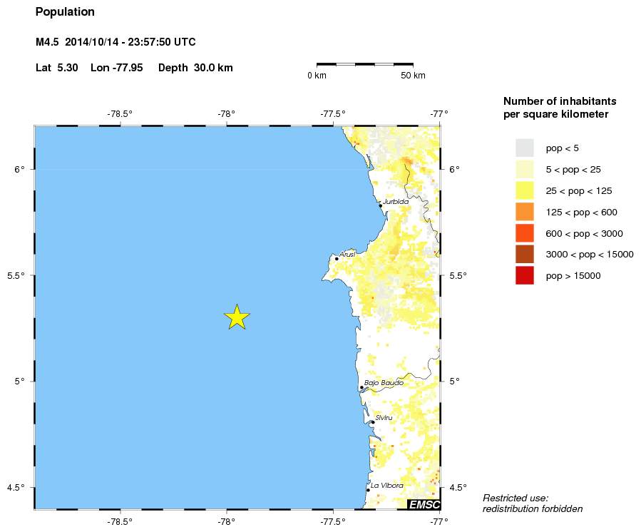
Task: Select the Jurbida city marker dot
Action: tap(381, 205)
